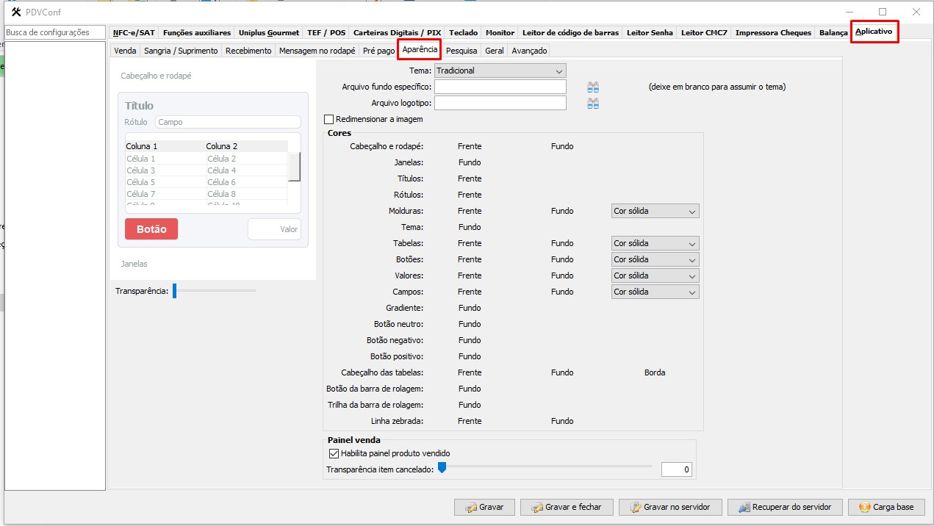The width and height of the screenshot is (934, 526).
Task: Click Títulos Frente color
Action: (x=470, y=179)
